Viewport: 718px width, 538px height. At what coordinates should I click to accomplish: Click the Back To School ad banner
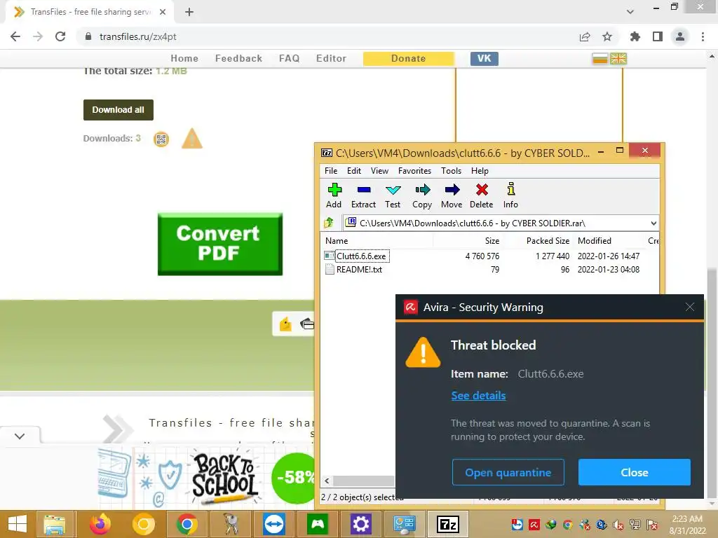pos(206,477)
